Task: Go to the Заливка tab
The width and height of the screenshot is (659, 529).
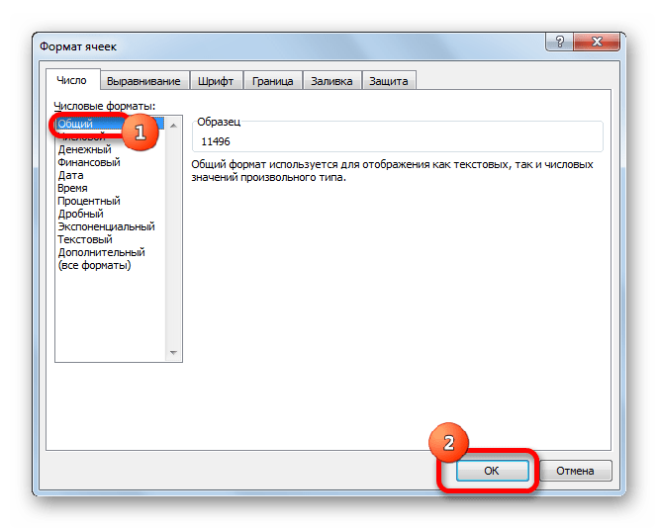Action: 331,81
